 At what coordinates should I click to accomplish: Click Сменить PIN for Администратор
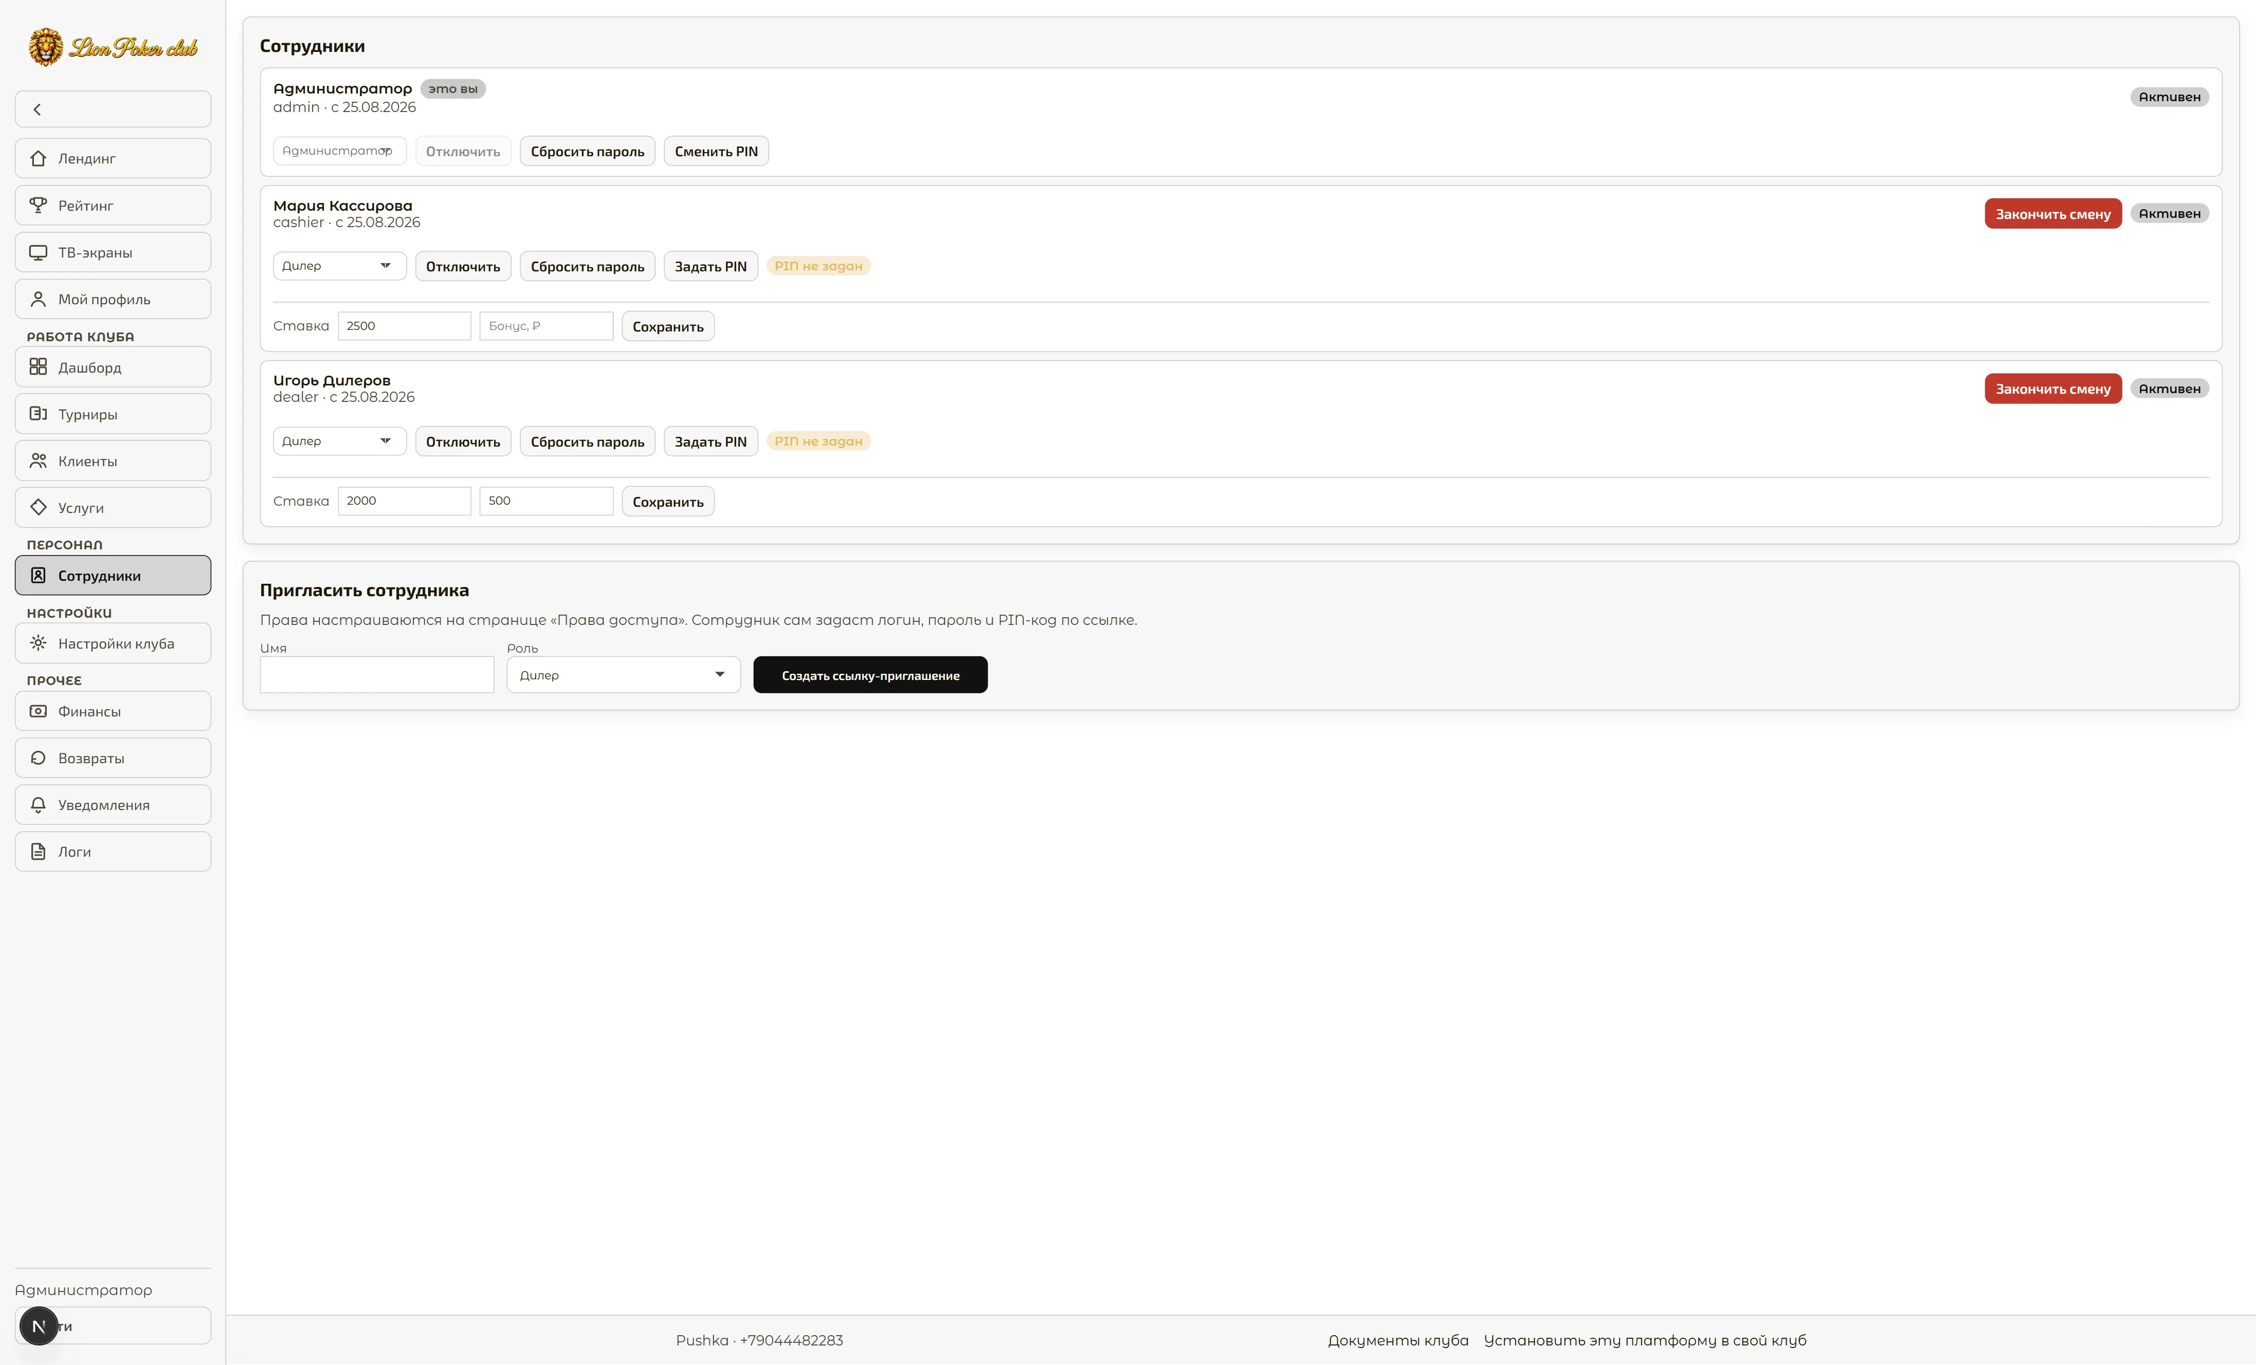716,151
